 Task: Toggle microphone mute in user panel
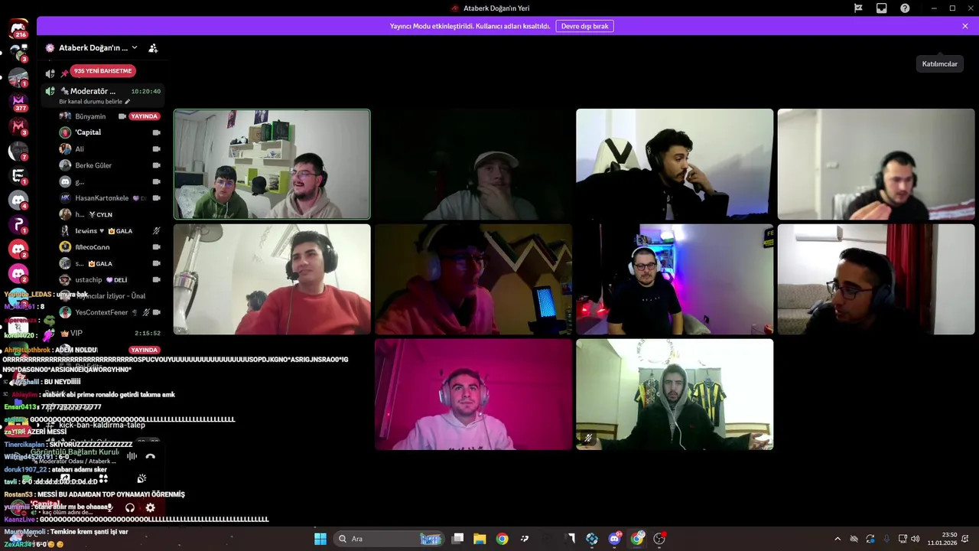109,507
